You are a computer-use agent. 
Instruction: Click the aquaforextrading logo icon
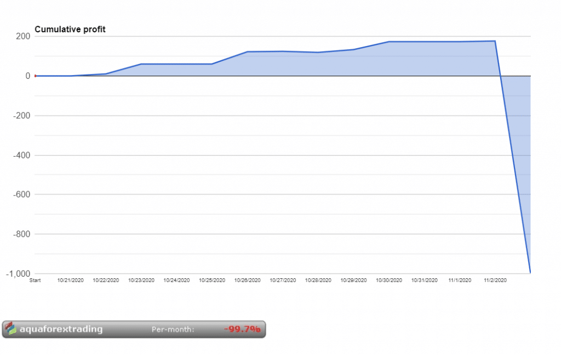click(10, 329)
